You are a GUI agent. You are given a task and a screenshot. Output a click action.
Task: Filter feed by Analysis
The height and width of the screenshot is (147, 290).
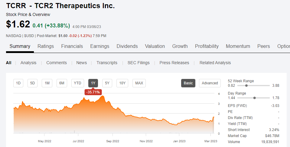(28, 63)
